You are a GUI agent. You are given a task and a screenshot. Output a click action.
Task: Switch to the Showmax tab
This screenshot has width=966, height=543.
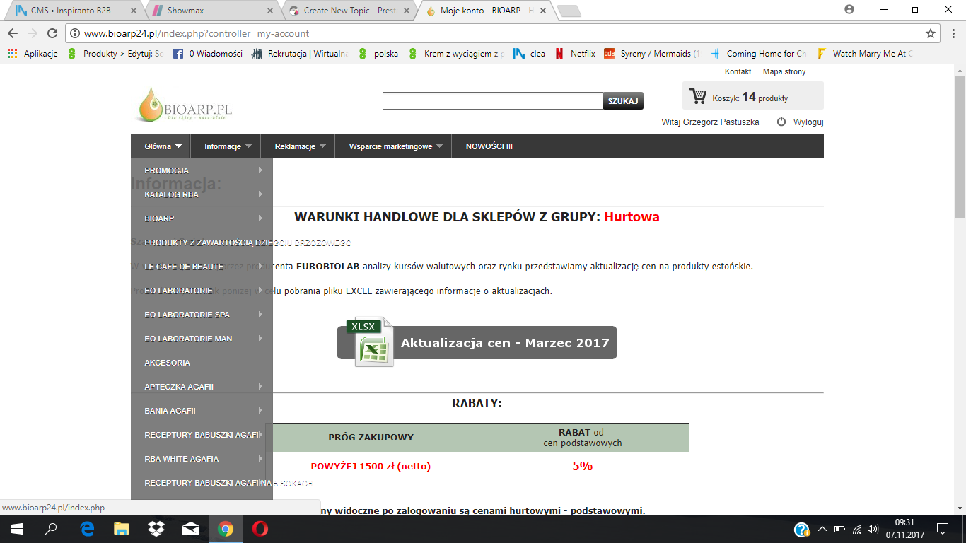pyautogui.click(x=212, y=11)
